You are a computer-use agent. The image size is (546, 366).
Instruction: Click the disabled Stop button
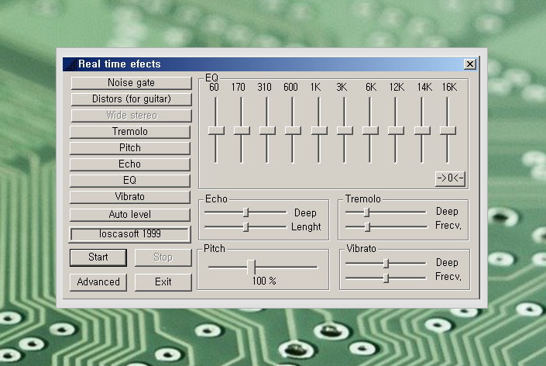click(x=163, y=257)
